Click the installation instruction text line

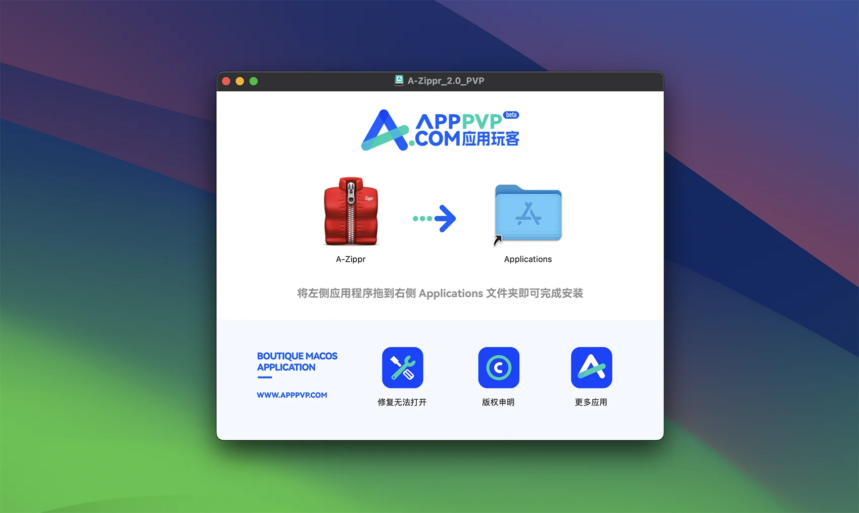440,293
